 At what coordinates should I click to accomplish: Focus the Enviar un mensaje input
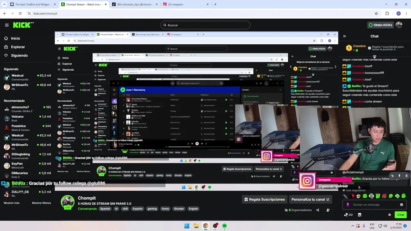pyautogui.click(x=374, y=205)
